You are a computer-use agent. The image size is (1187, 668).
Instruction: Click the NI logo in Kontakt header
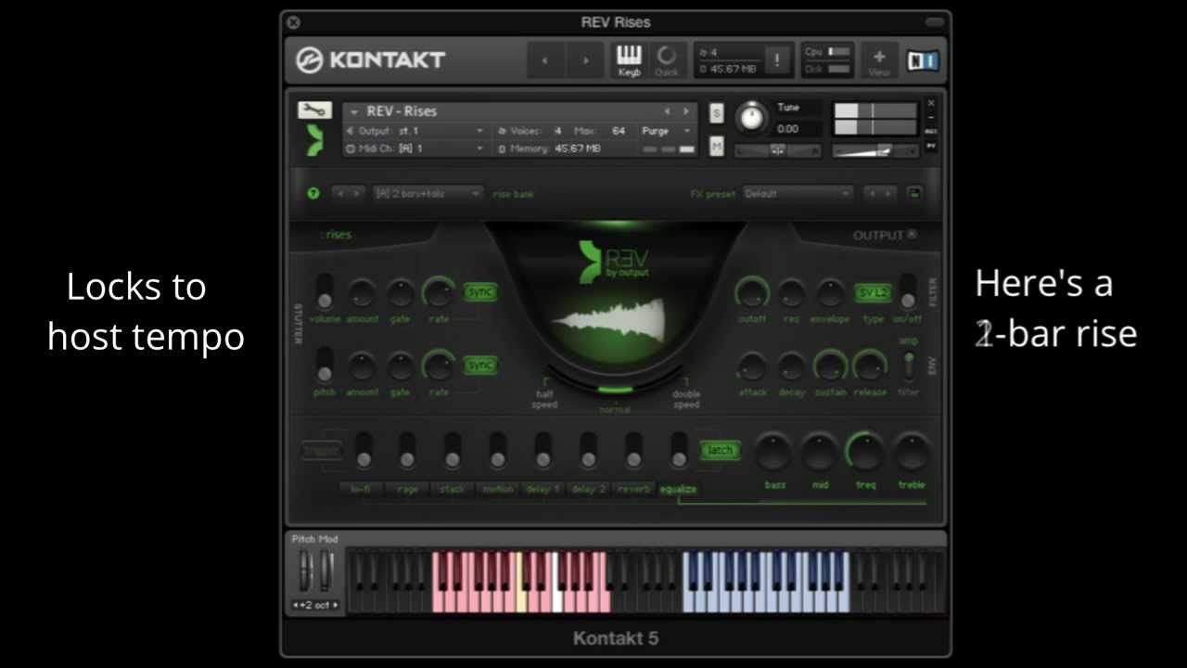[922, 60]
